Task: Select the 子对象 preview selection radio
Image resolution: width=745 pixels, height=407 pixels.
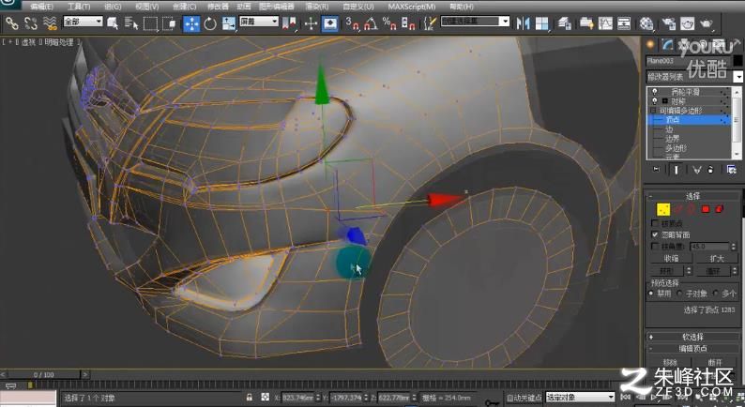Action: click(680, 294)
